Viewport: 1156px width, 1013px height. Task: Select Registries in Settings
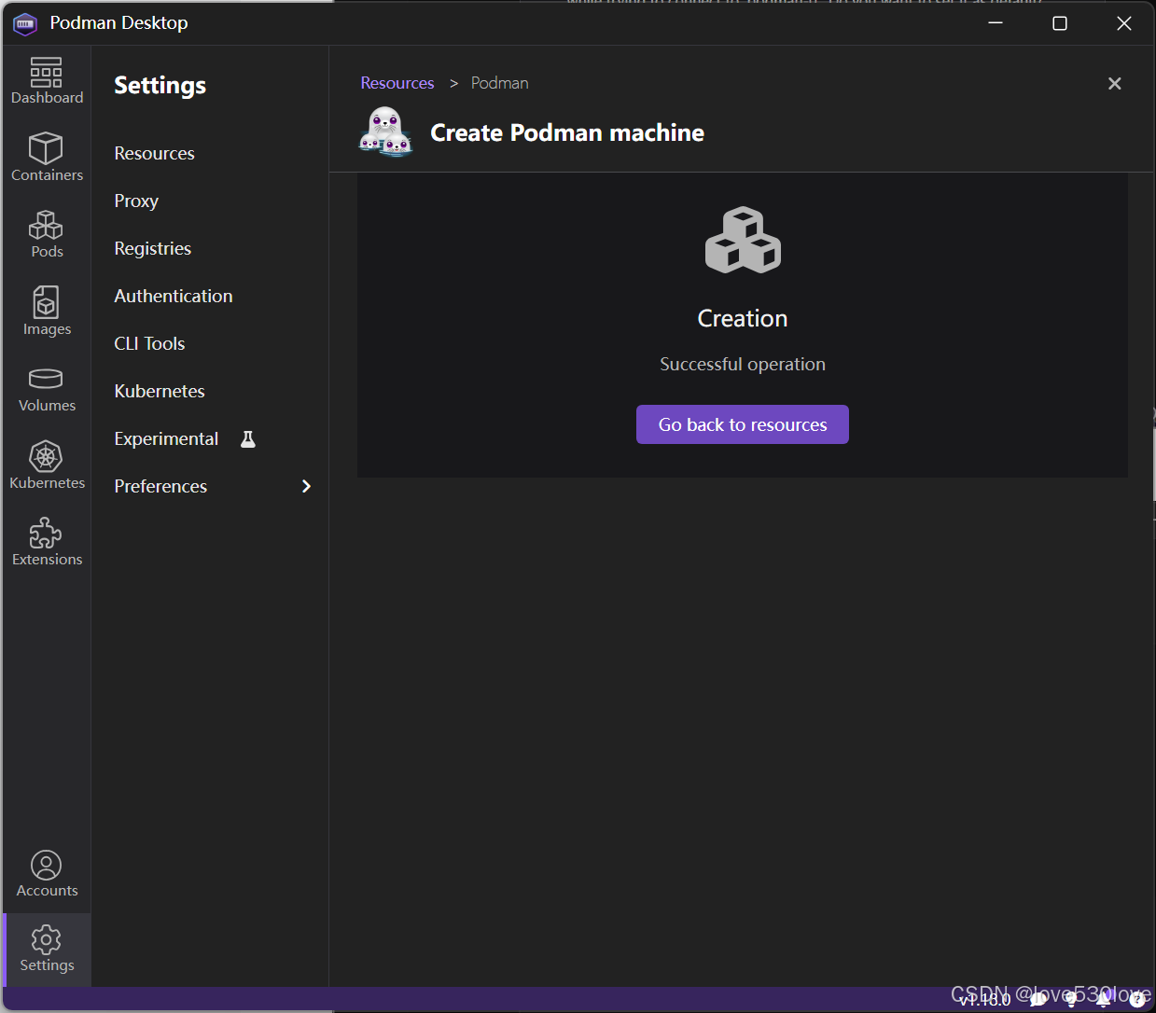click(152, 248)
